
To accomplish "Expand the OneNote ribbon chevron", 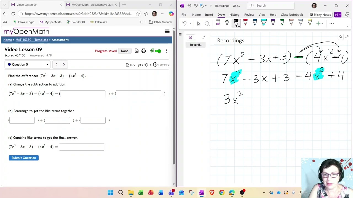I will (x=347, y=26).
